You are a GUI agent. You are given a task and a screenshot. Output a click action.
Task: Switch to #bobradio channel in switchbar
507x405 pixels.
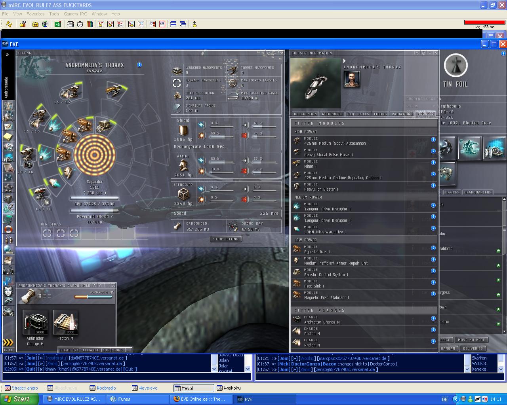point(106,388)
